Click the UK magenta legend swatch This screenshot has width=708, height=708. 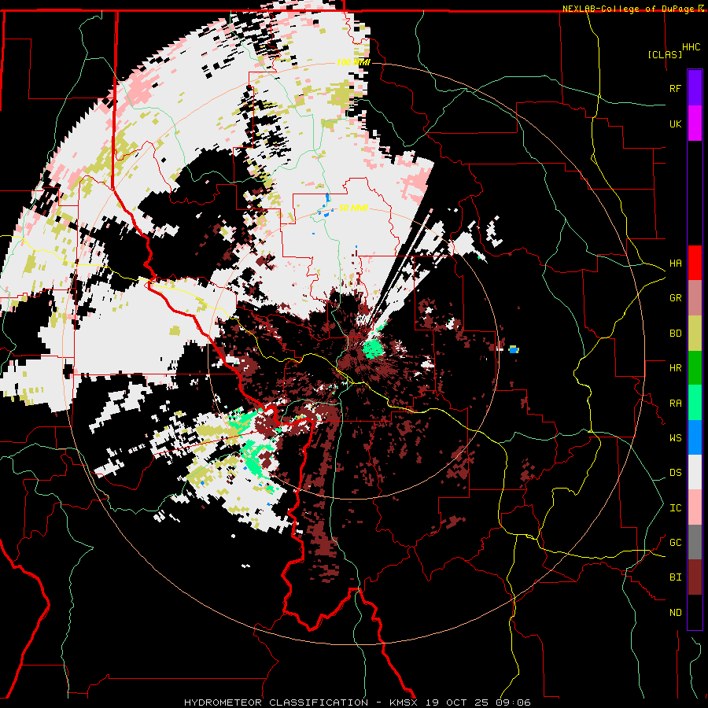pyautogui.click(x=695, y=124)
